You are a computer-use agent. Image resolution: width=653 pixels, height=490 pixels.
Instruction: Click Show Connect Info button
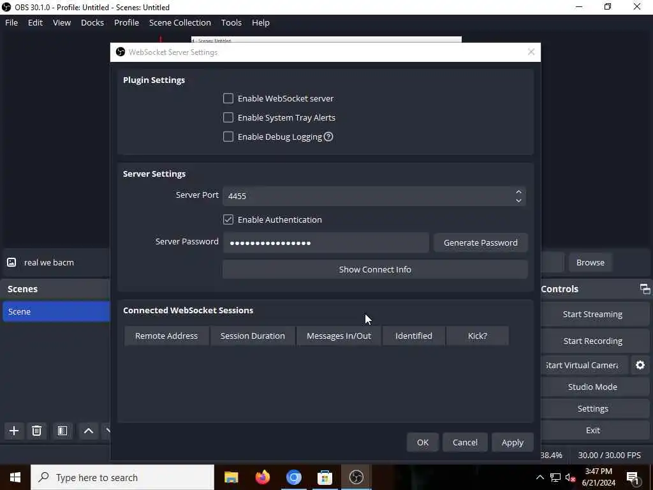click(x=375, y=270)
